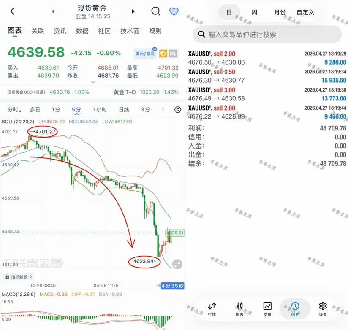
Task: Tap the gray round icon beside coin
Action: [x=173, y=54]
